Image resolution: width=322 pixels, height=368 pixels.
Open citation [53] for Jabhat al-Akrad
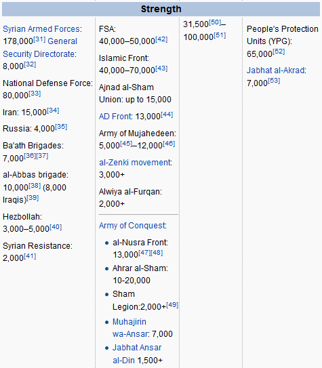[x=274, y=81]
